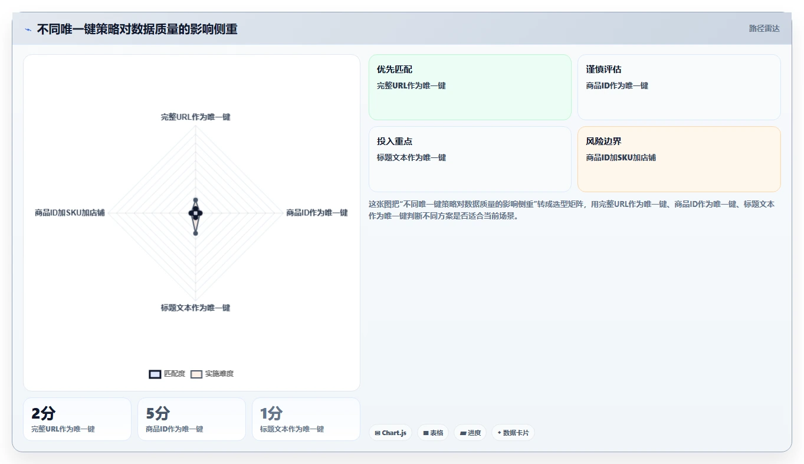The width and height of the screenshot is (804, 464).
Task: Click the bottom data point on radar chart
Action: point(195,233)
